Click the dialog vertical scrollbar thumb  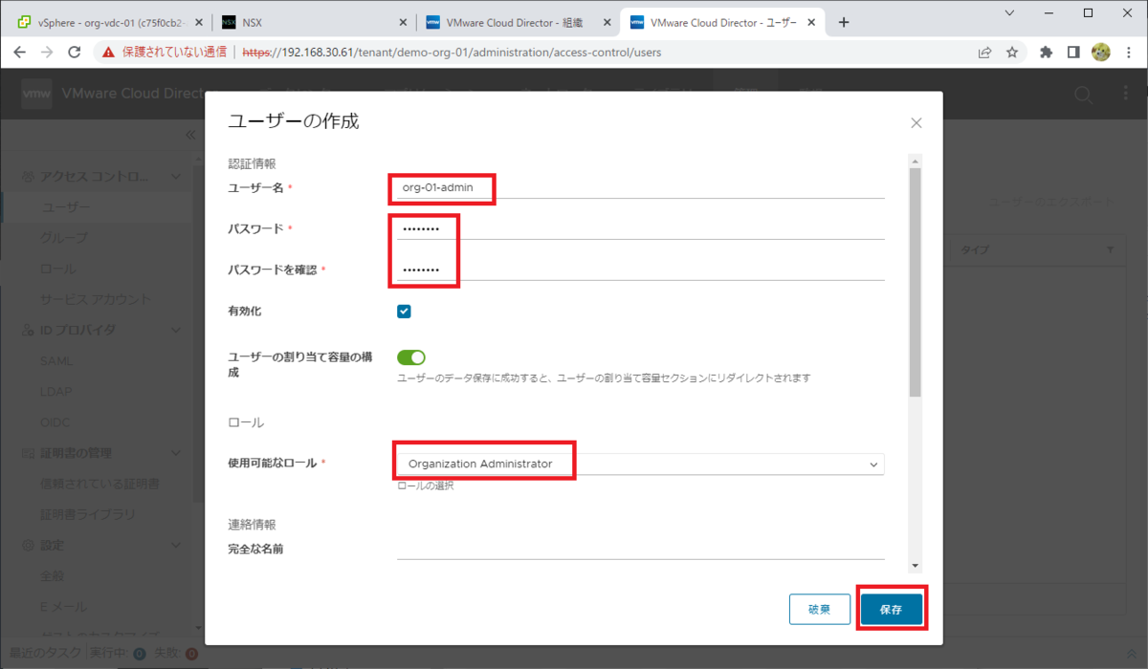pos(916,282)
